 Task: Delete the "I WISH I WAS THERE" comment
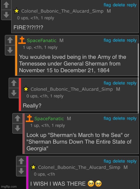click(x=119, y=161)
